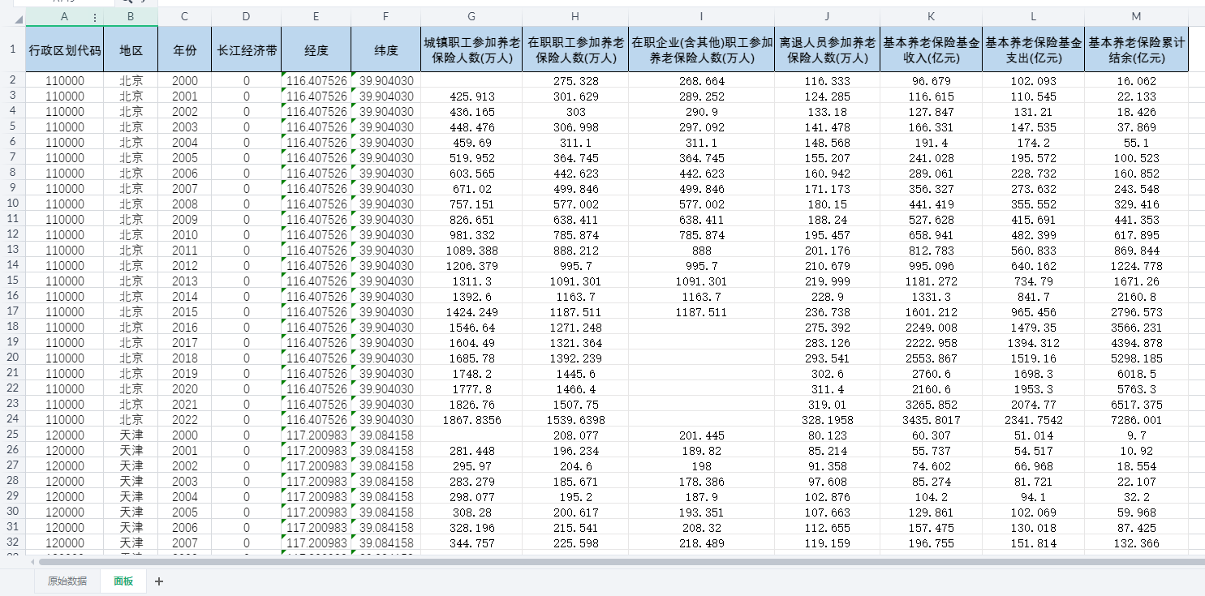This screenshot has width=1205, height=596.
Task: Select the cell containing 7286.001
Action: [x=1137, y=419]
